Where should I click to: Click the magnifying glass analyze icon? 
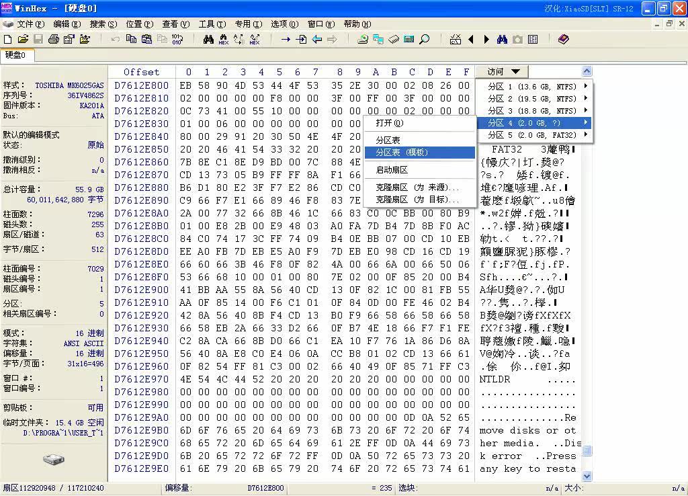click(x=425, y=40)
